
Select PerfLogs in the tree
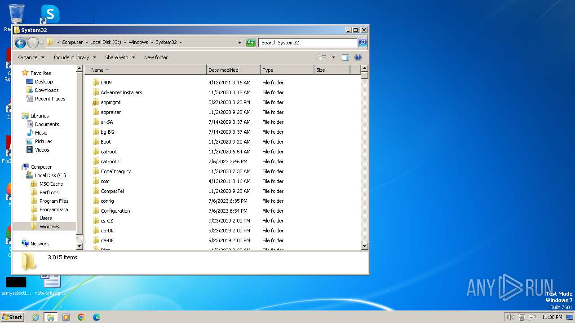pos(49,192)
